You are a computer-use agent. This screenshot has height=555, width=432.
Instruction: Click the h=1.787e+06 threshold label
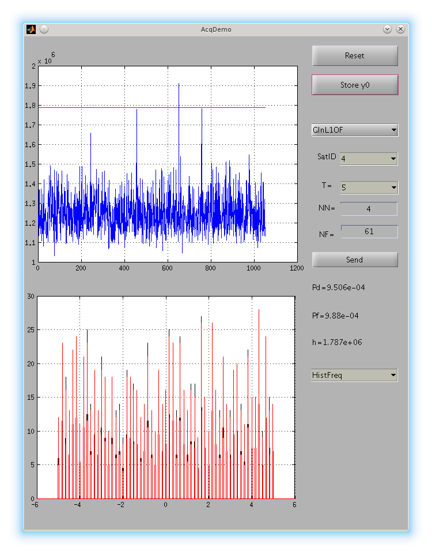click(337, 342)
